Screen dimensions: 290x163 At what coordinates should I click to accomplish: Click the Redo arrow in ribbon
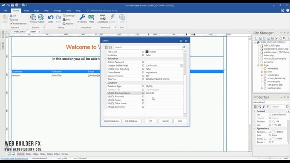[58, 17]
